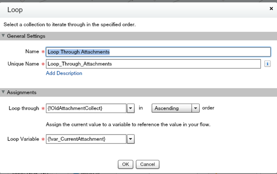Click the Cancel button
Screen dimensions: 277x174
click(x=147, y=164)
